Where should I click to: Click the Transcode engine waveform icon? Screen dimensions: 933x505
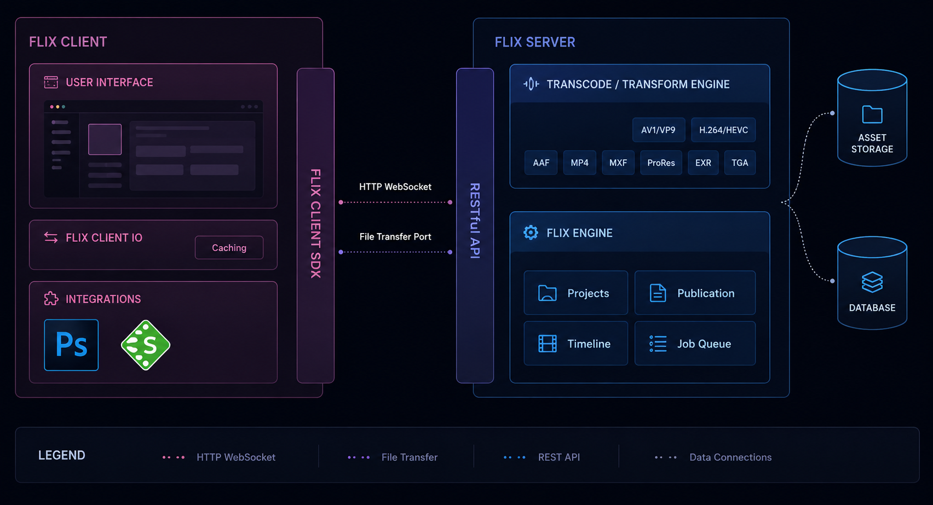[x=531, y=84]
